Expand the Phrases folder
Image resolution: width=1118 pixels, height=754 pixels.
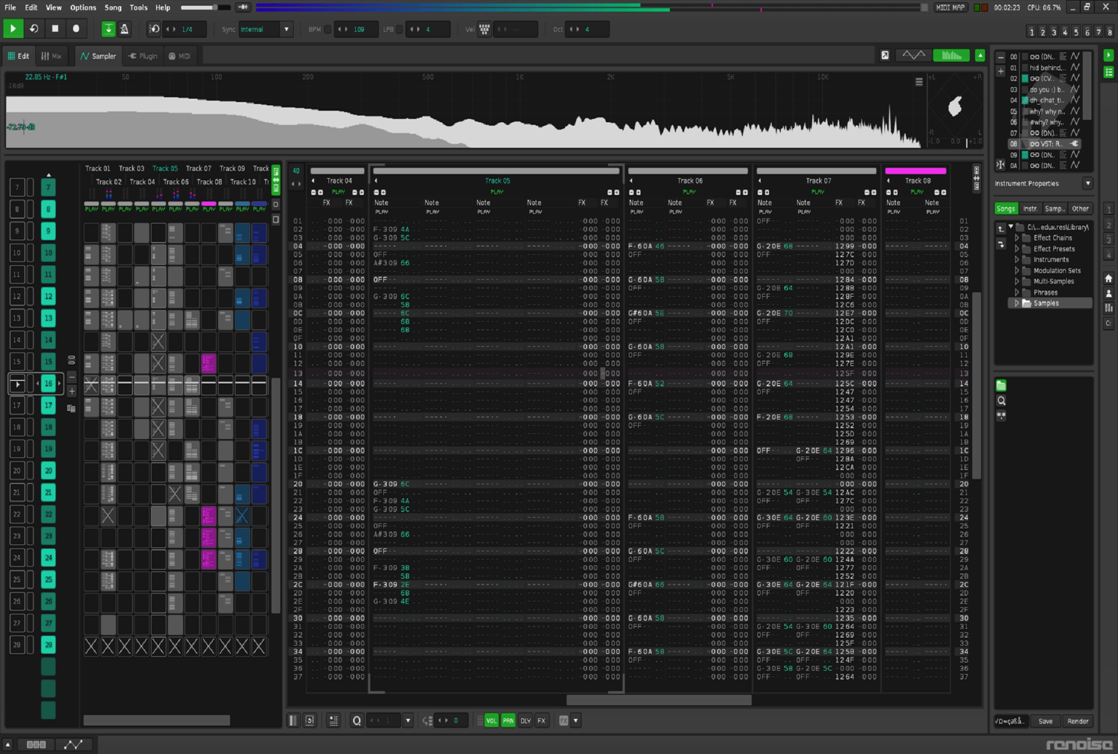click(x=1017, y=292)
